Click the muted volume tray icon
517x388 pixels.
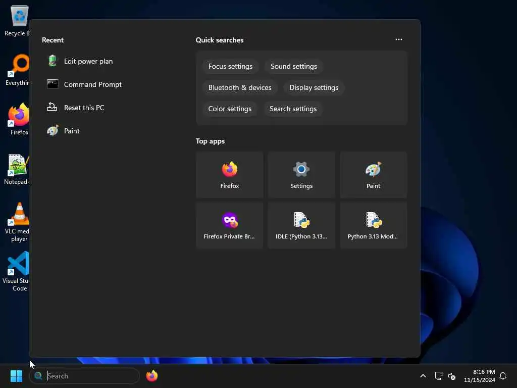click(452, 376)
